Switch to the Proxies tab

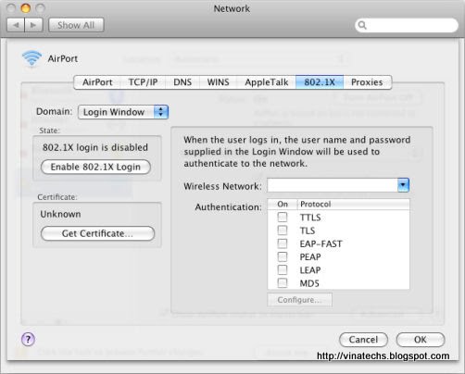(x=367, y=82)
